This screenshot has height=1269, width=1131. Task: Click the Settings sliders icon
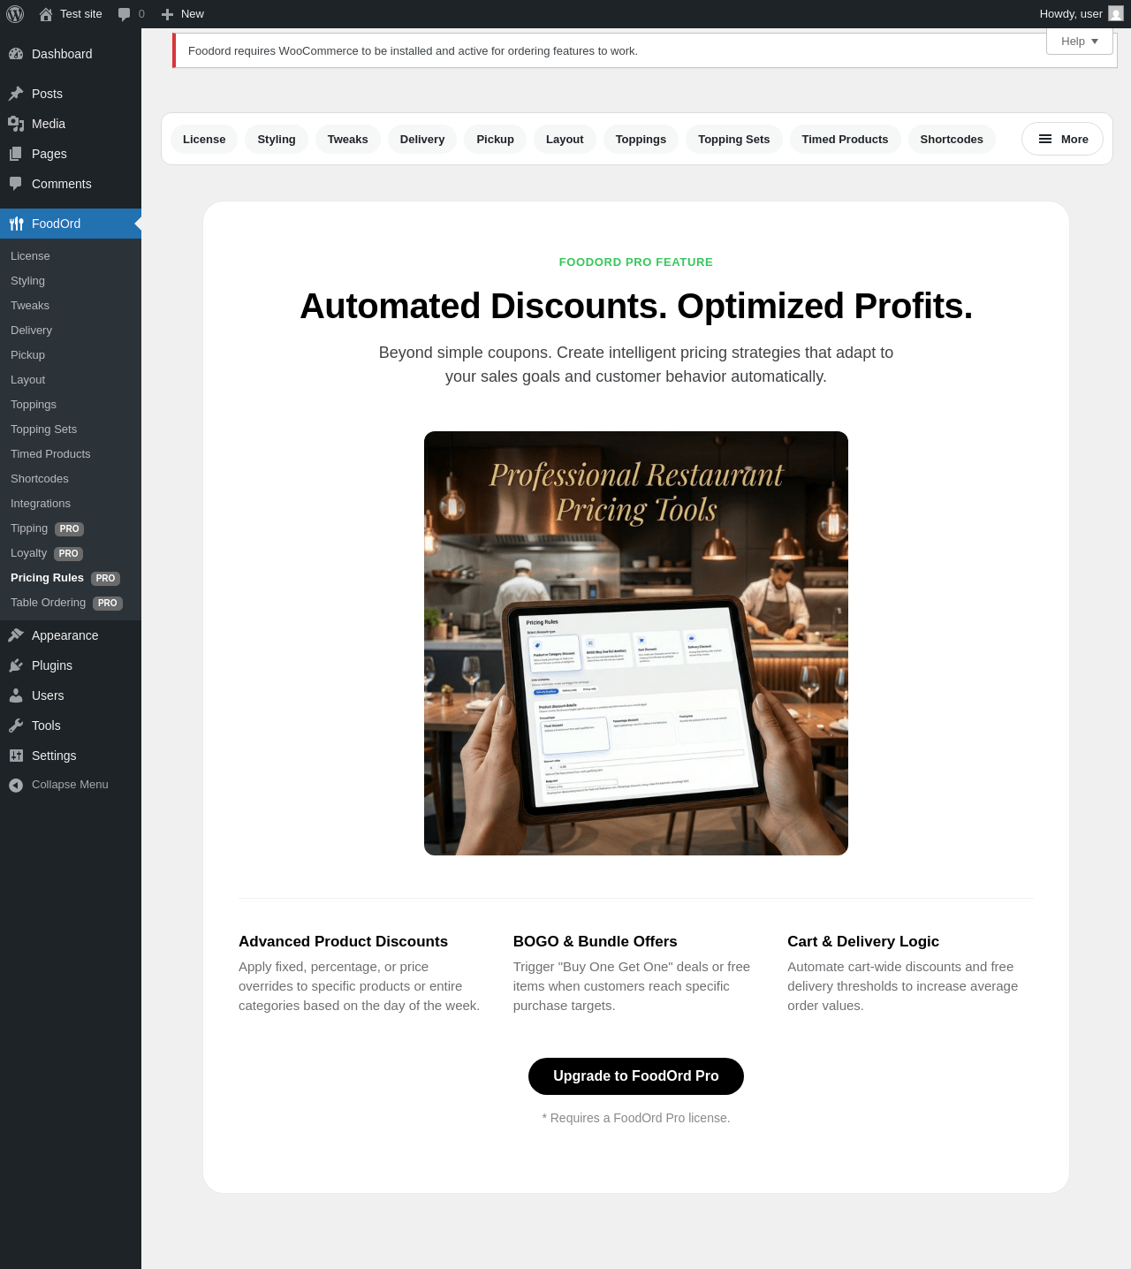tap(16, 756)
